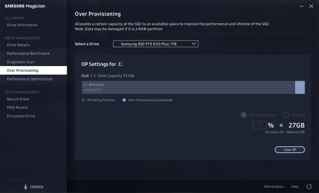319x193 pixels.
Task: Click the unallocated over provisioning segment
Action: click(x=300, y=87)
